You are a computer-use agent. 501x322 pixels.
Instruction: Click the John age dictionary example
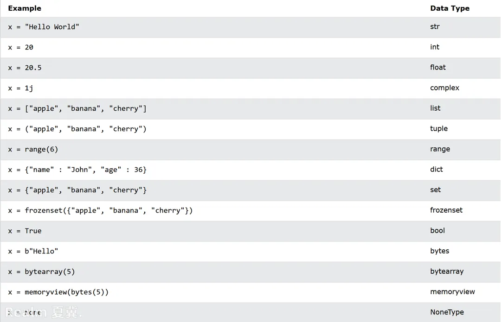[x=77, y=170]
